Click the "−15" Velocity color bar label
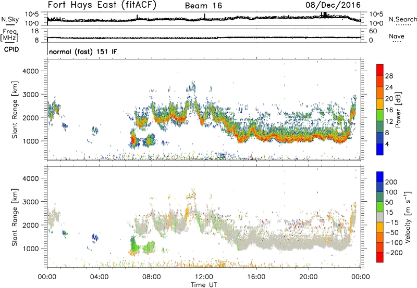 392,222
